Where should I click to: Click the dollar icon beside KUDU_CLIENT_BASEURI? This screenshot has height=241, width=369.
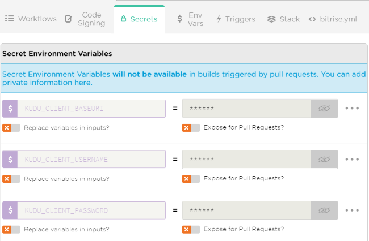pos(10,109)
